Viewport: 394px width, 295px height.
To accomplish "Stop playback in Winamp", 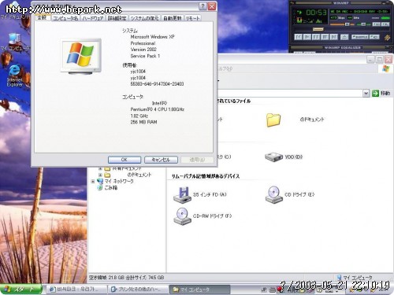I will tap(325, 37).
